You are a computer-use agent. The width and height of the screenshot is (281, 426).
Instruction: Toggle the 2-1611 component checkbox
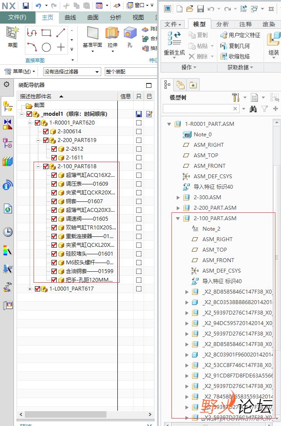tap(54, 158)
